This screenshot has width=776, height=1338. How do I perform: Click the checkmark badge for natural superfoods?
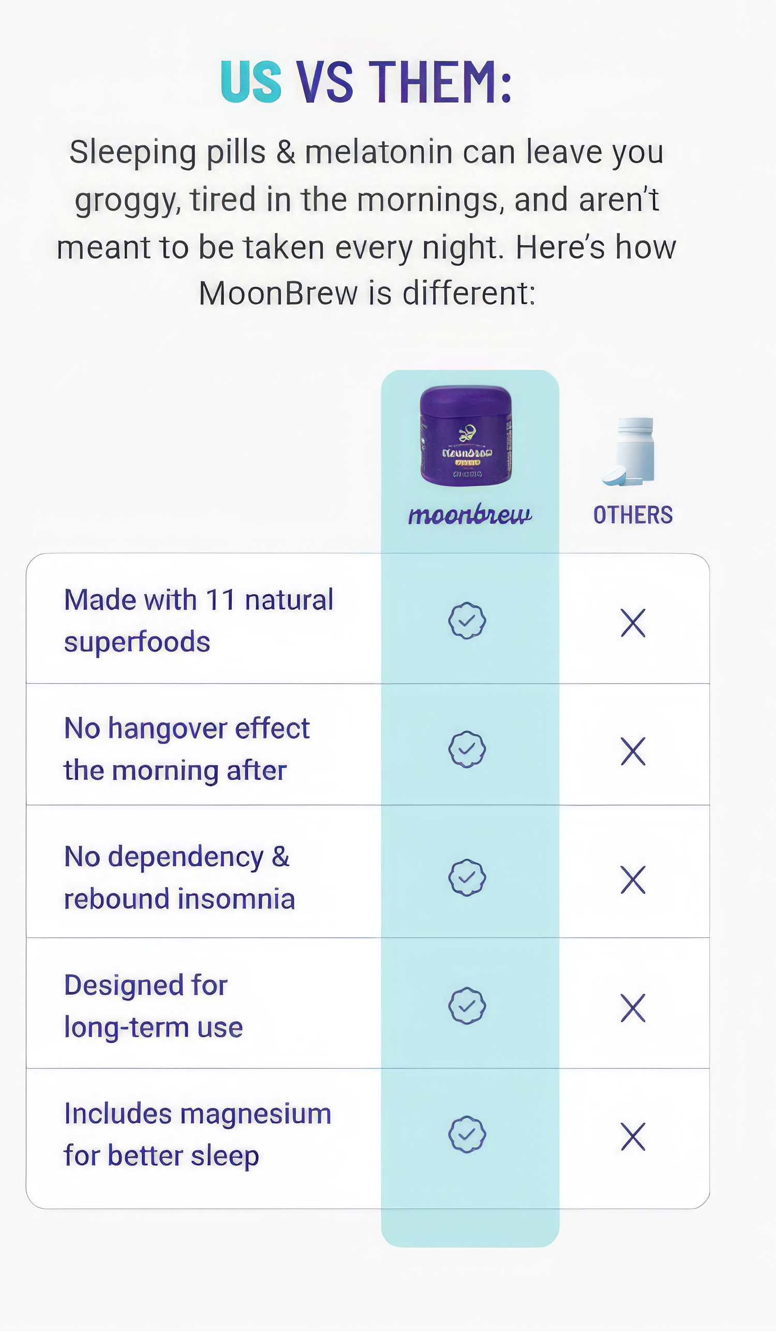click(x=467, y=621)
